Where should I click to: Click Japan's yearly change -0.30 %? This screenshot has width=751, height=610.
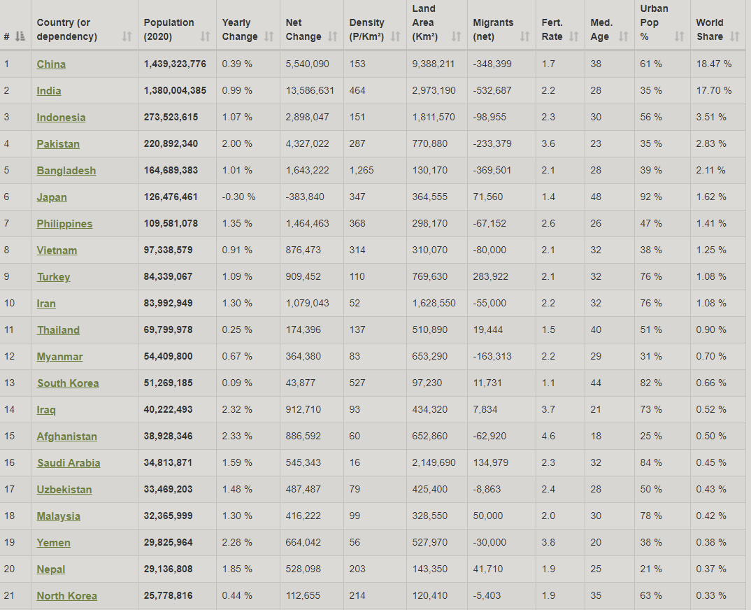(x=238, y=197)
